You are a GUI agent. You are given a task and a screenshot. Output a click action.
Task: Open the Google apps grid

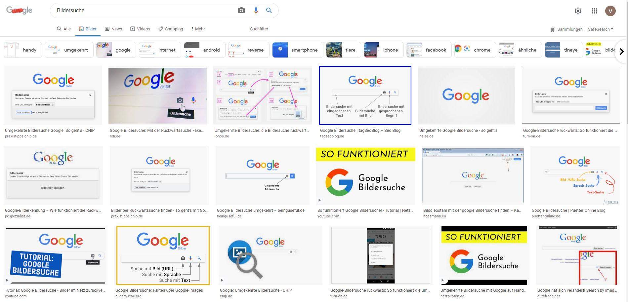(595, 11)
